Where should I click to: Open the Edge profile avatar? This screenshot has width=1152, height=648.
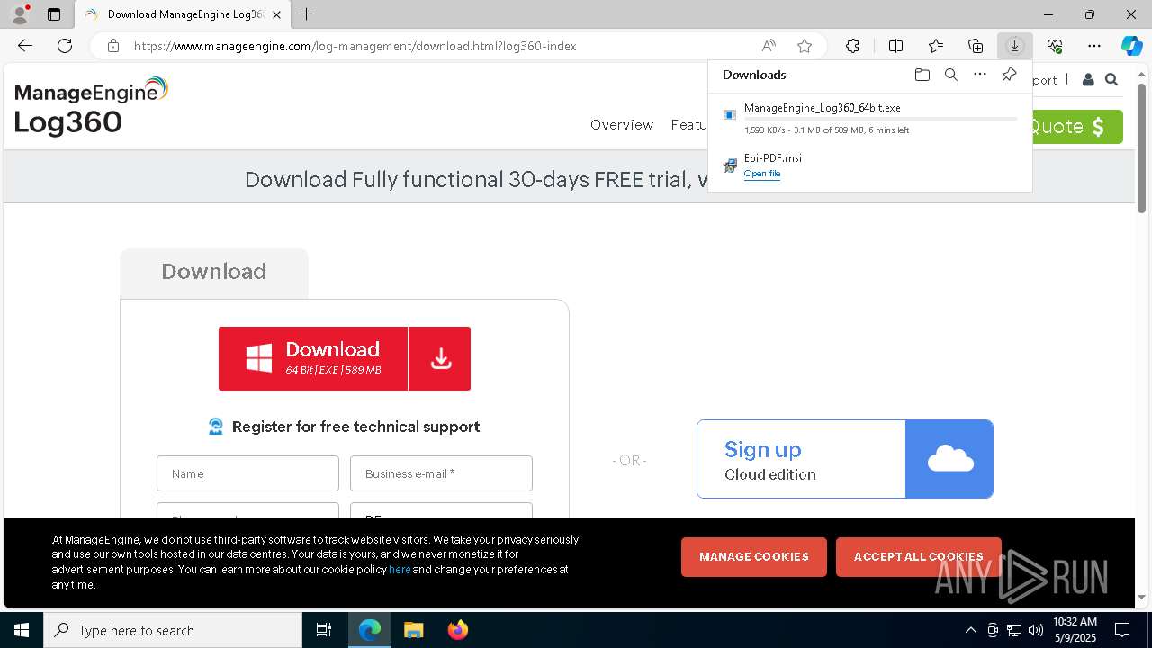point(20,14)
